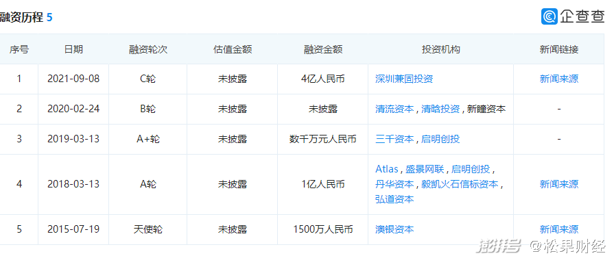Open 新闻来源 link for 天使轮 row
Screen dimensions: 614x258
point(559,229)
